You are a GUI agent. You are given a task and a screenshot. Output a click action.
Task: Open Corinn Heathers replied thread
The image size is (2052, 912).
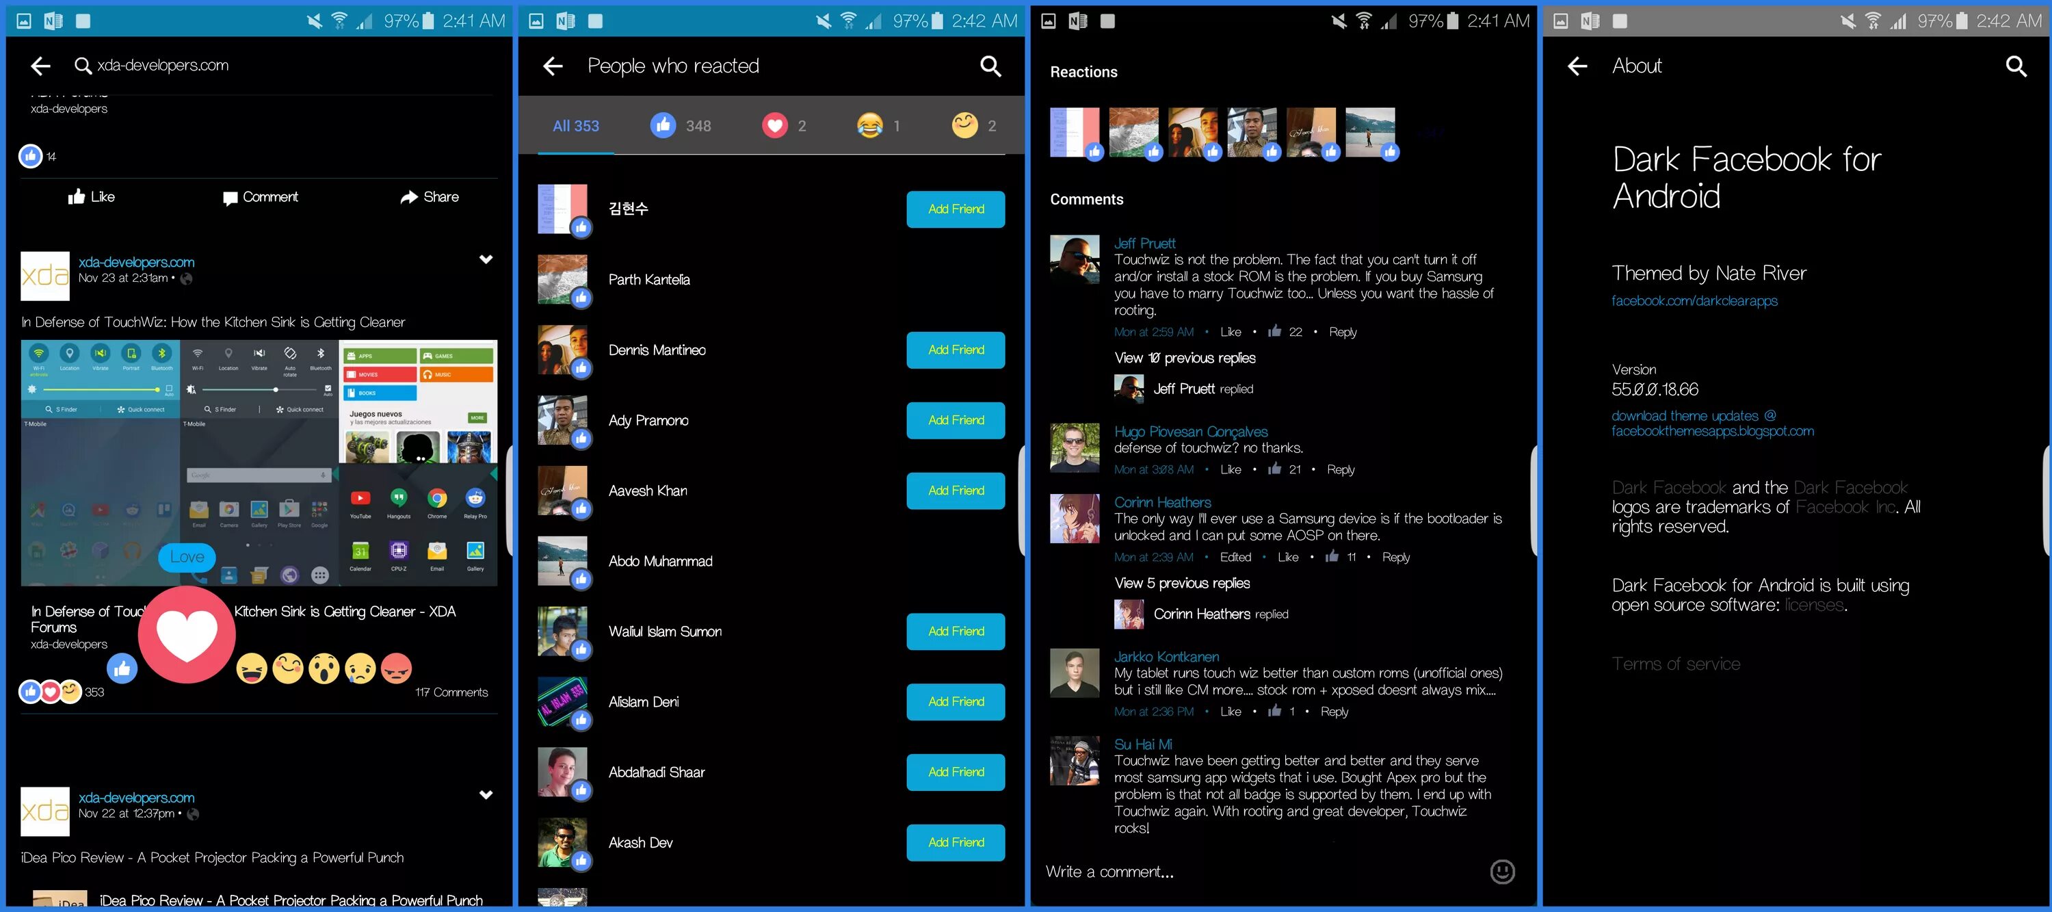(1201, 614)
